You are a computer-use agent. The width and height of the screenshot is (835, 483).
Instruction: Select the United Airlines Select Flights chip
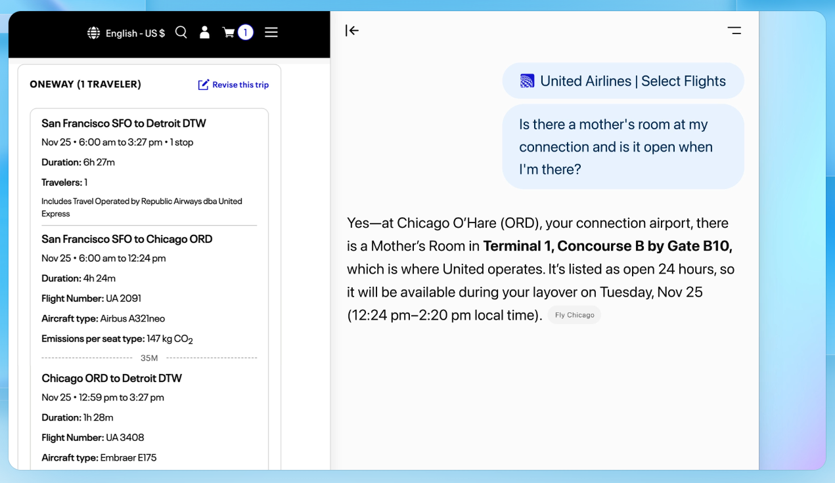tap(623, 81)
